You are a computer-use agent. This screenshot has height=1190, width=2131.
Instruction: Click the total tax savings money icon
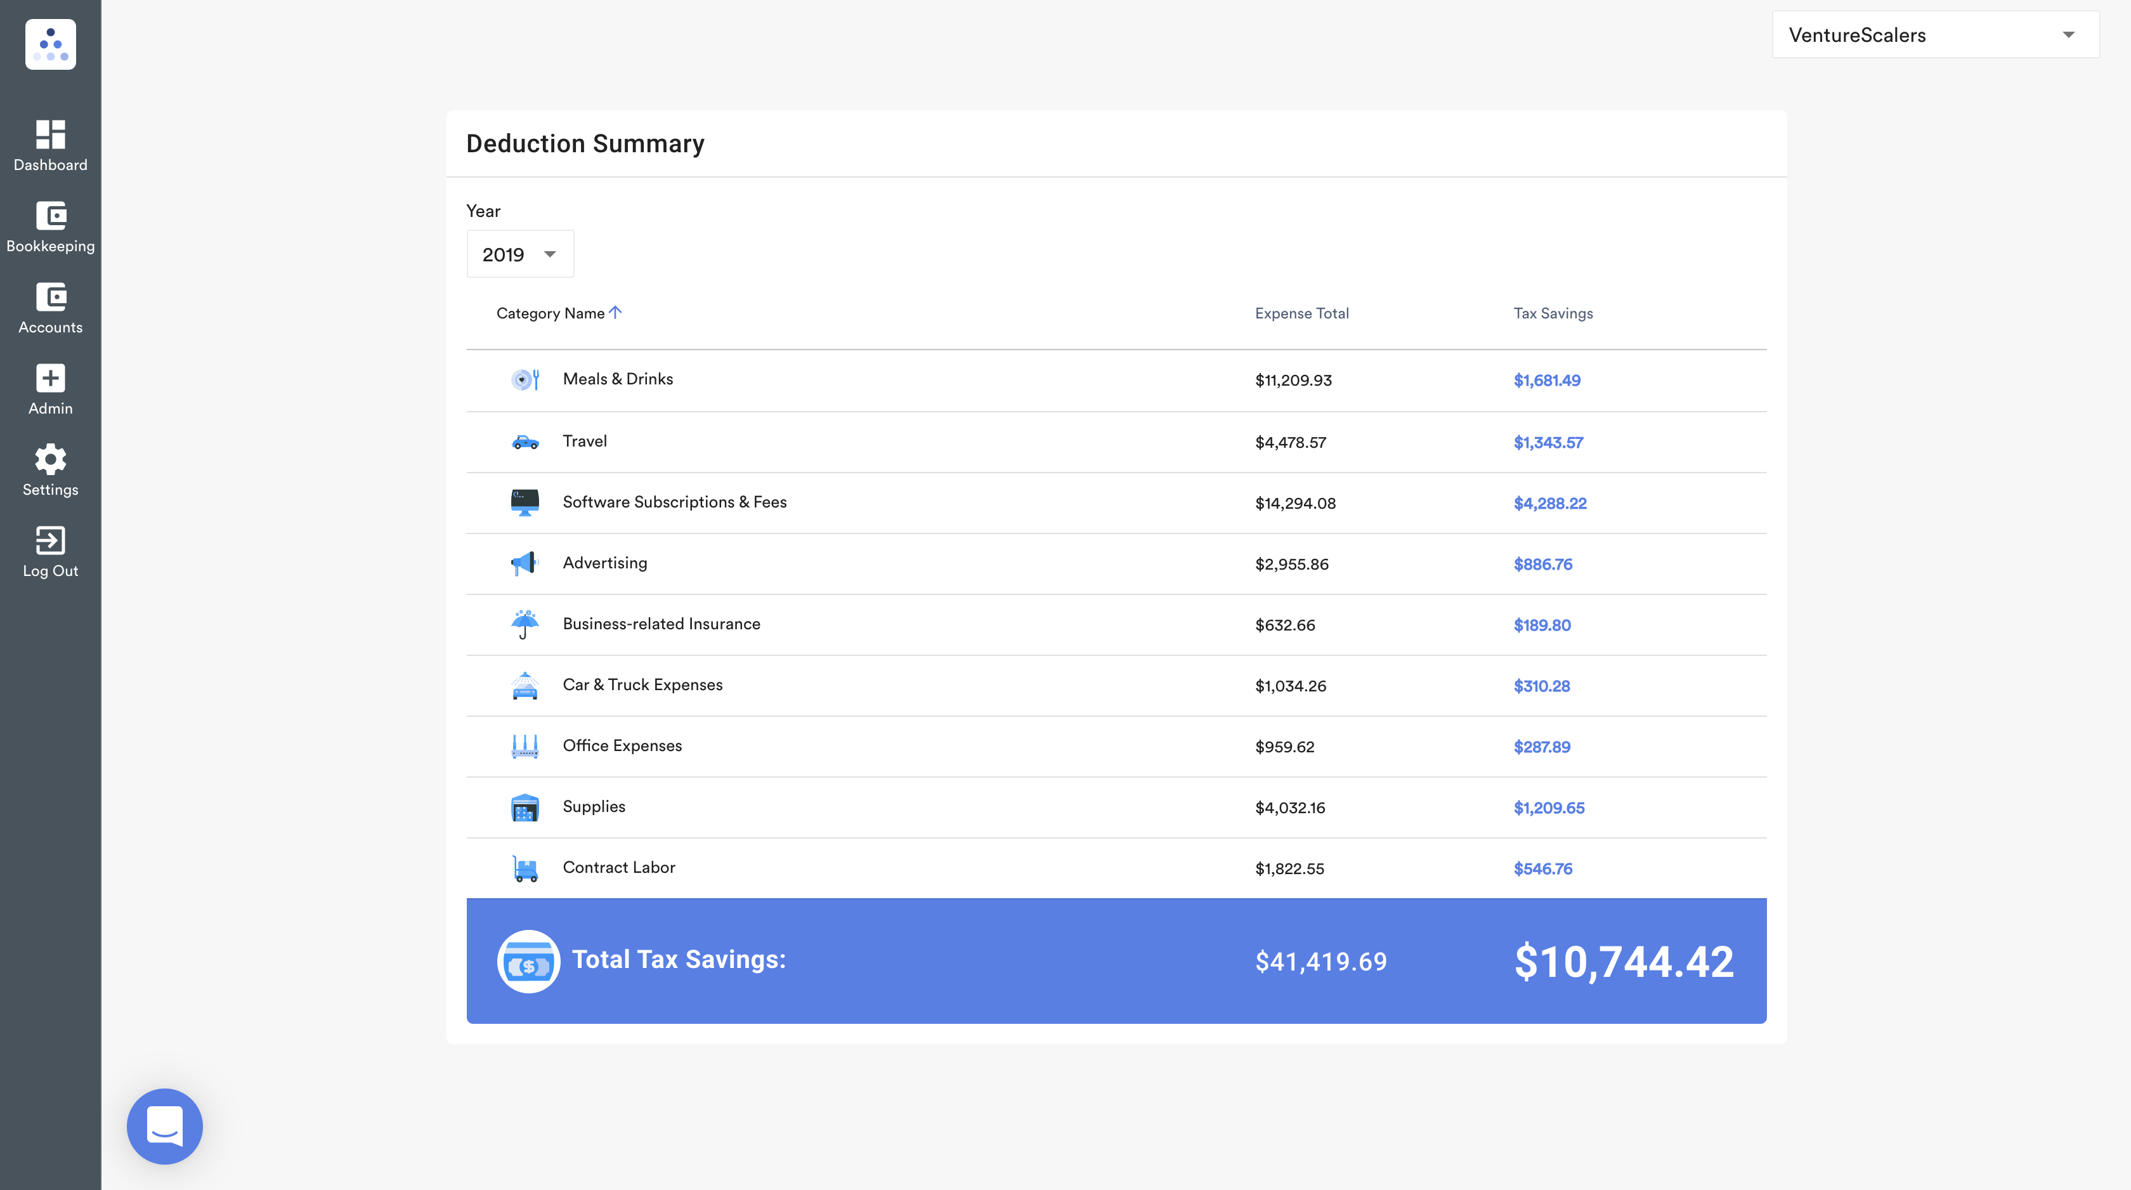(528, 961)
